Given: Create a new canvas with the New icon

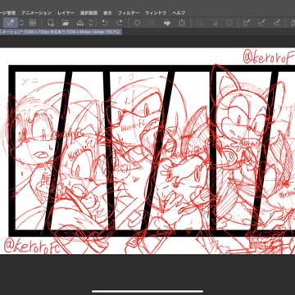Looking at the screenshot, I should (50, 23).
